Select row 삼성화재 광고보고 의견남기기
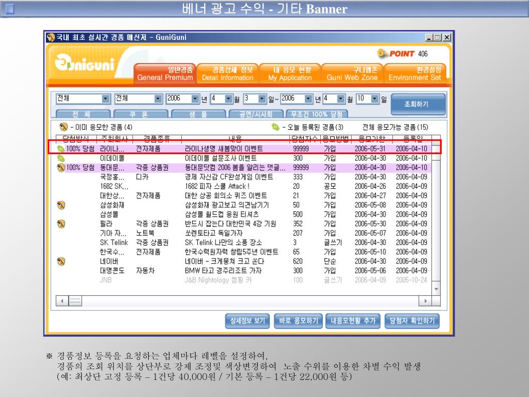This screenshot has height=397, width=529. (x=244, y=205)
